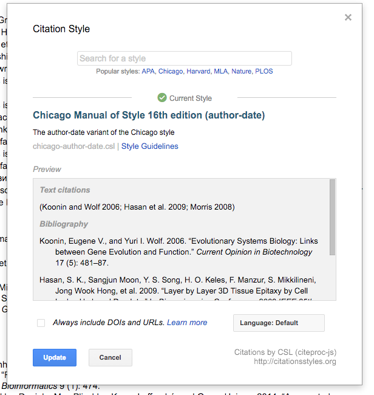Pick the MLA popular style
This screenshot has width=374, height=395.
[220, 71]
